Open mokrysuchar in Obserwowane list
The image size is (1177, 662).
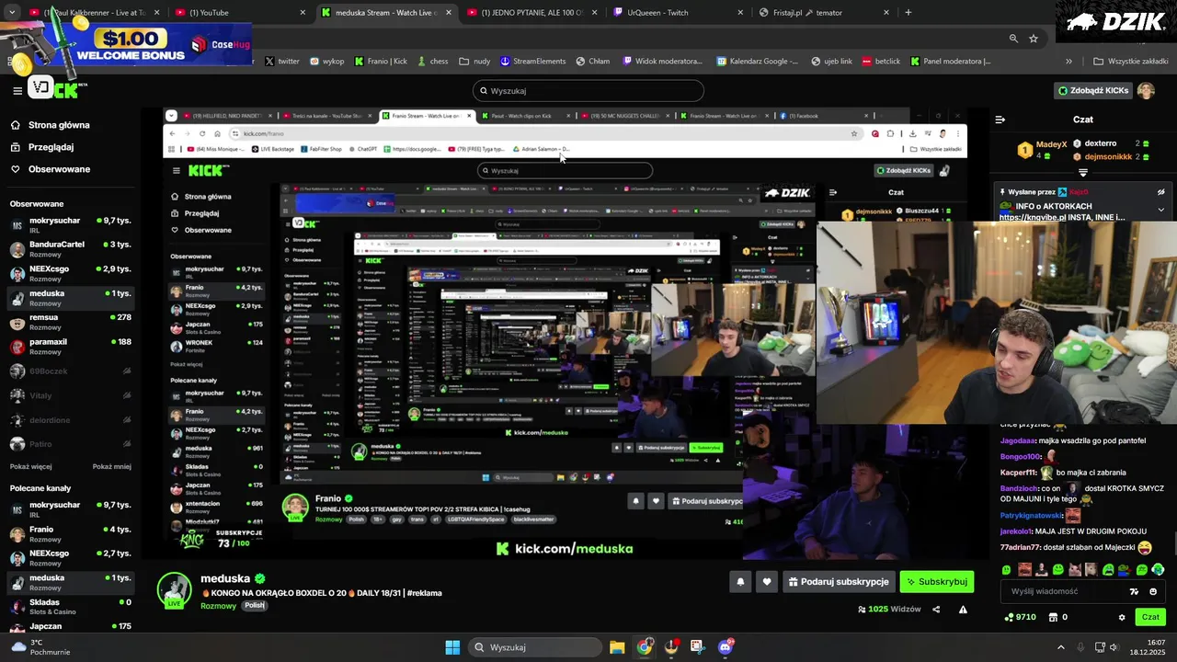click(71, 225)
